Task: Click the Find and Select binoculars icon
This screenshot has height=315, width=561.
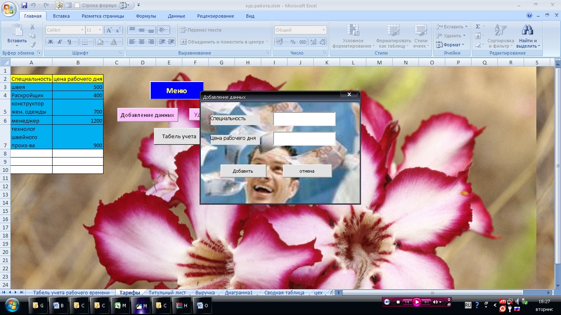Action: (x=527, y=30)
